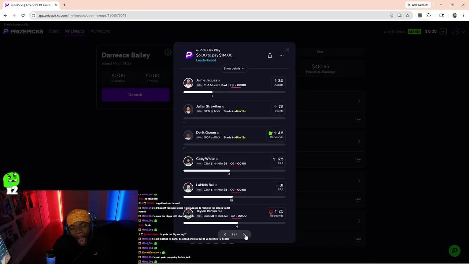Click Coby White 17.5 PRA projection box

click(278, 161)
